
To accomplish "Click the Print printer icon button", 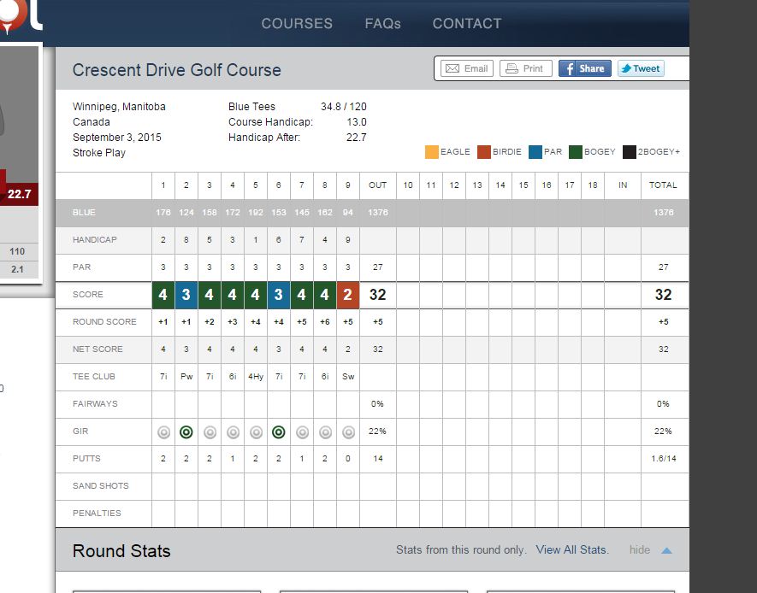I will click(523, 68).
